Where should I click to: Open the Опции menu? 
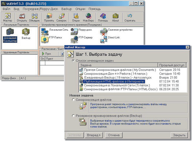tap(80, 9)
